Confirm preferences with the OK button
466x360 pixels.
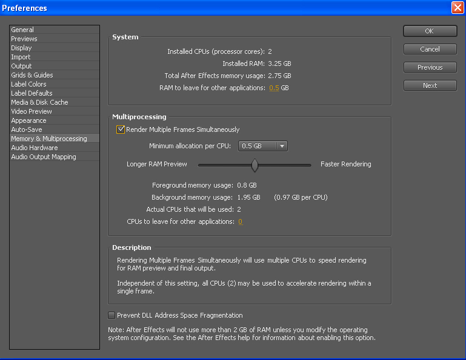pos(430,31)
